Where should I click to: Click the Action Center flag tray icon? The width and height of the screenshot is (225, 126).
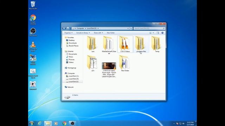pos(177,124)
